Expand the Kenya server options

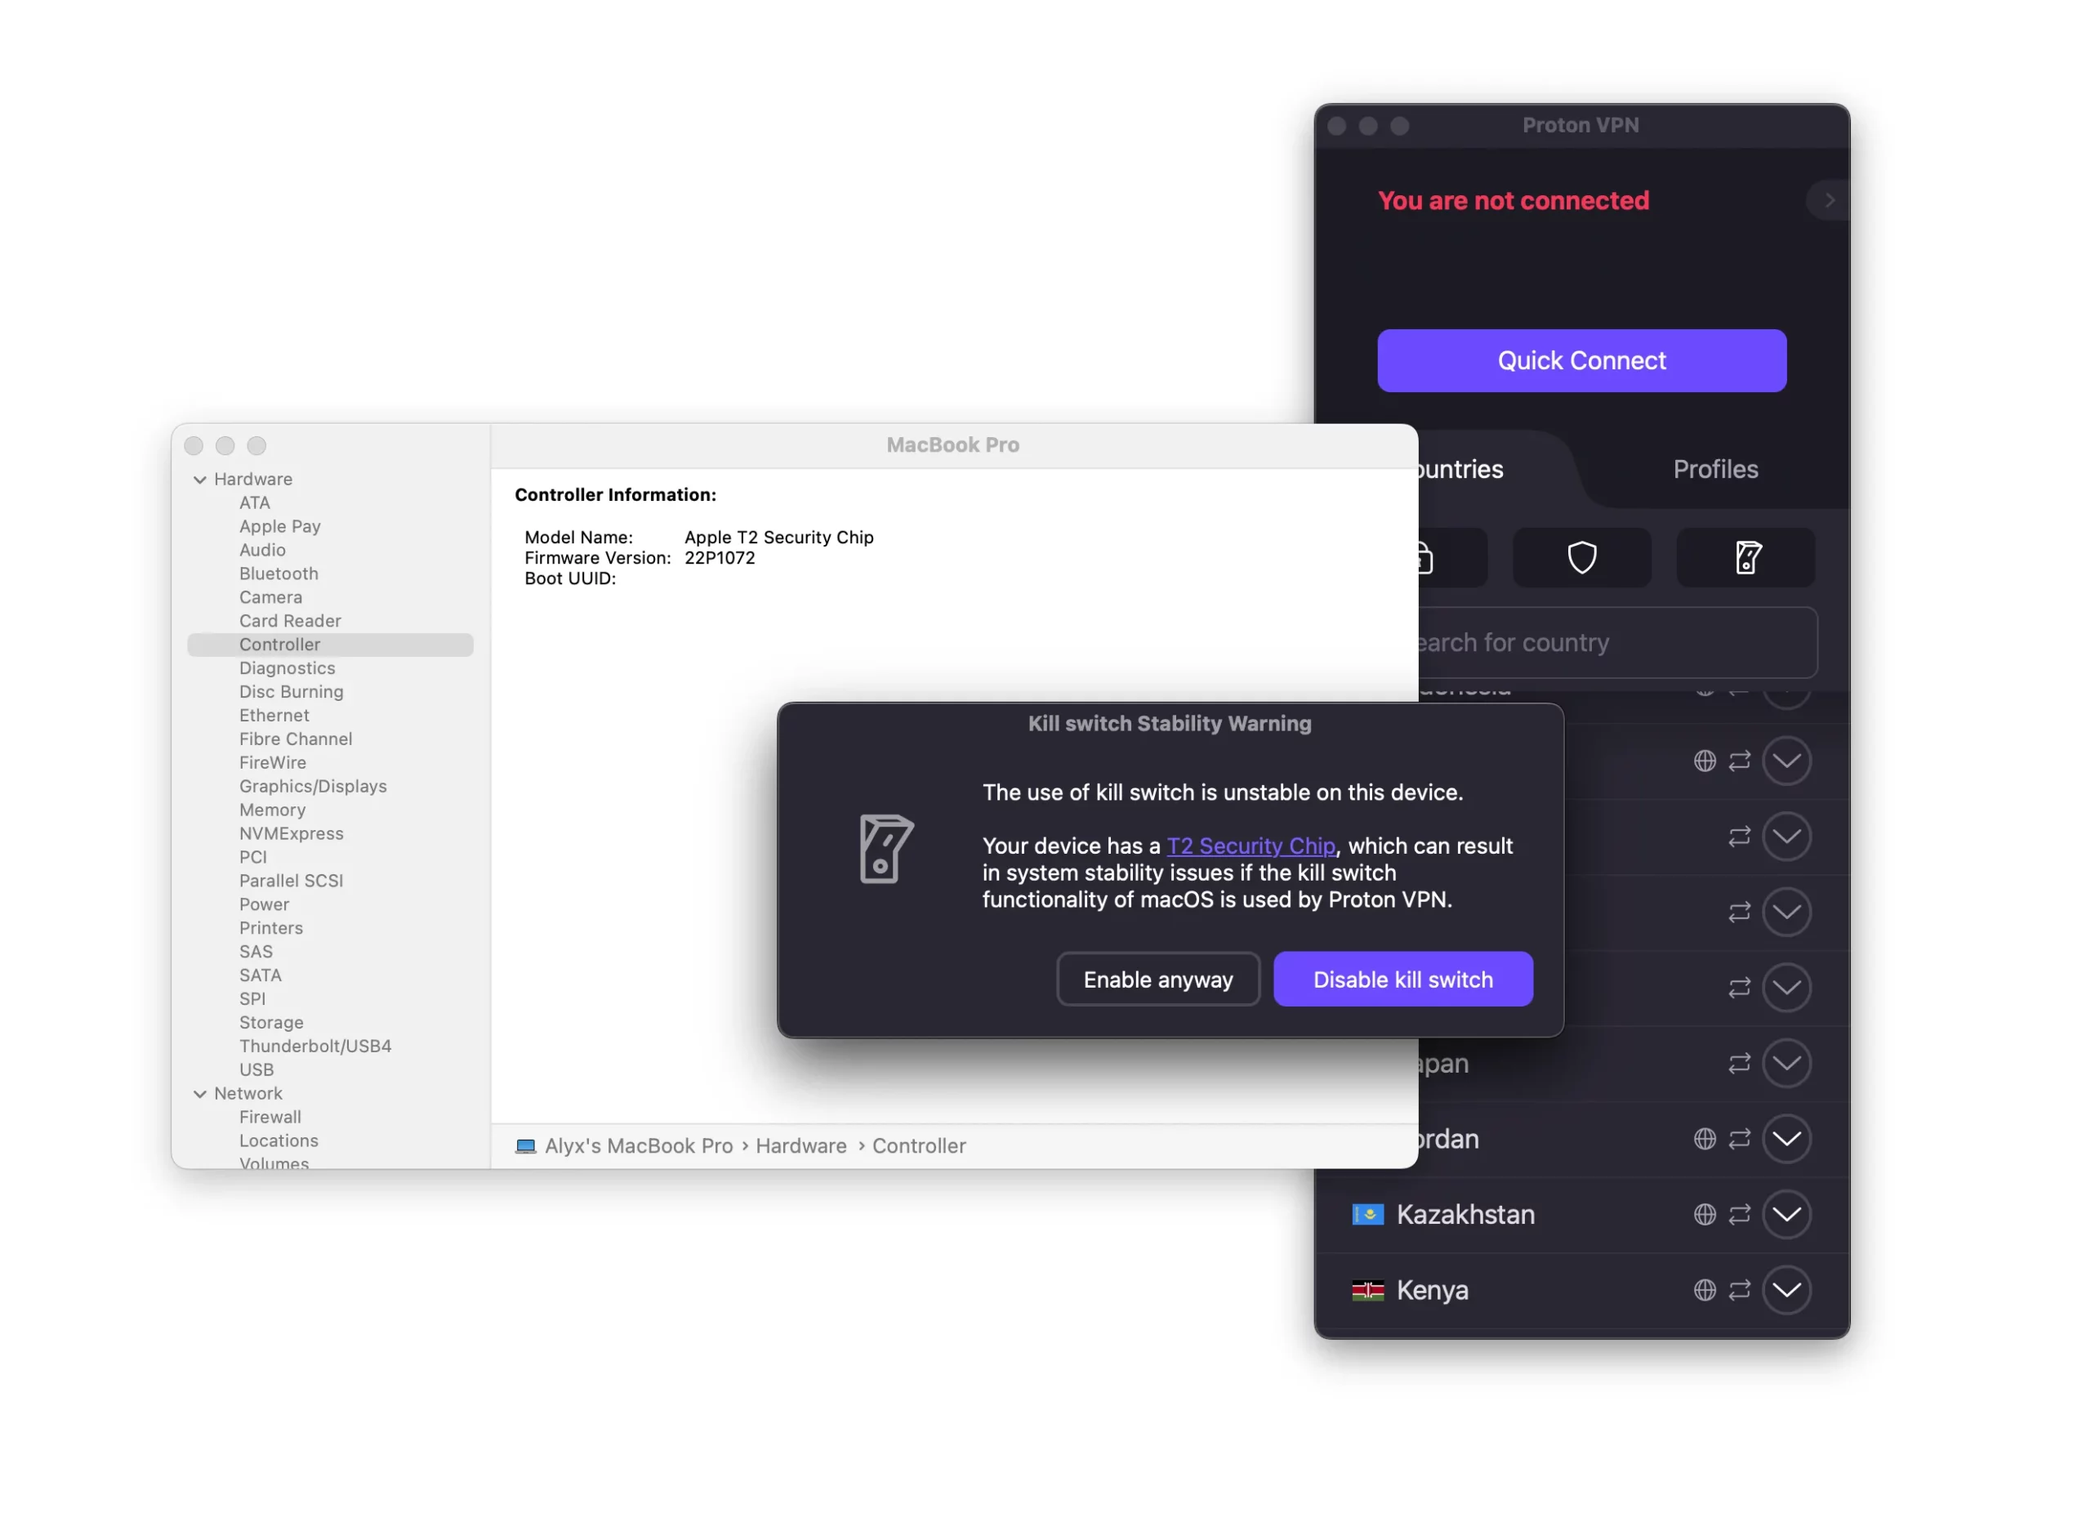[1787, 1289]
